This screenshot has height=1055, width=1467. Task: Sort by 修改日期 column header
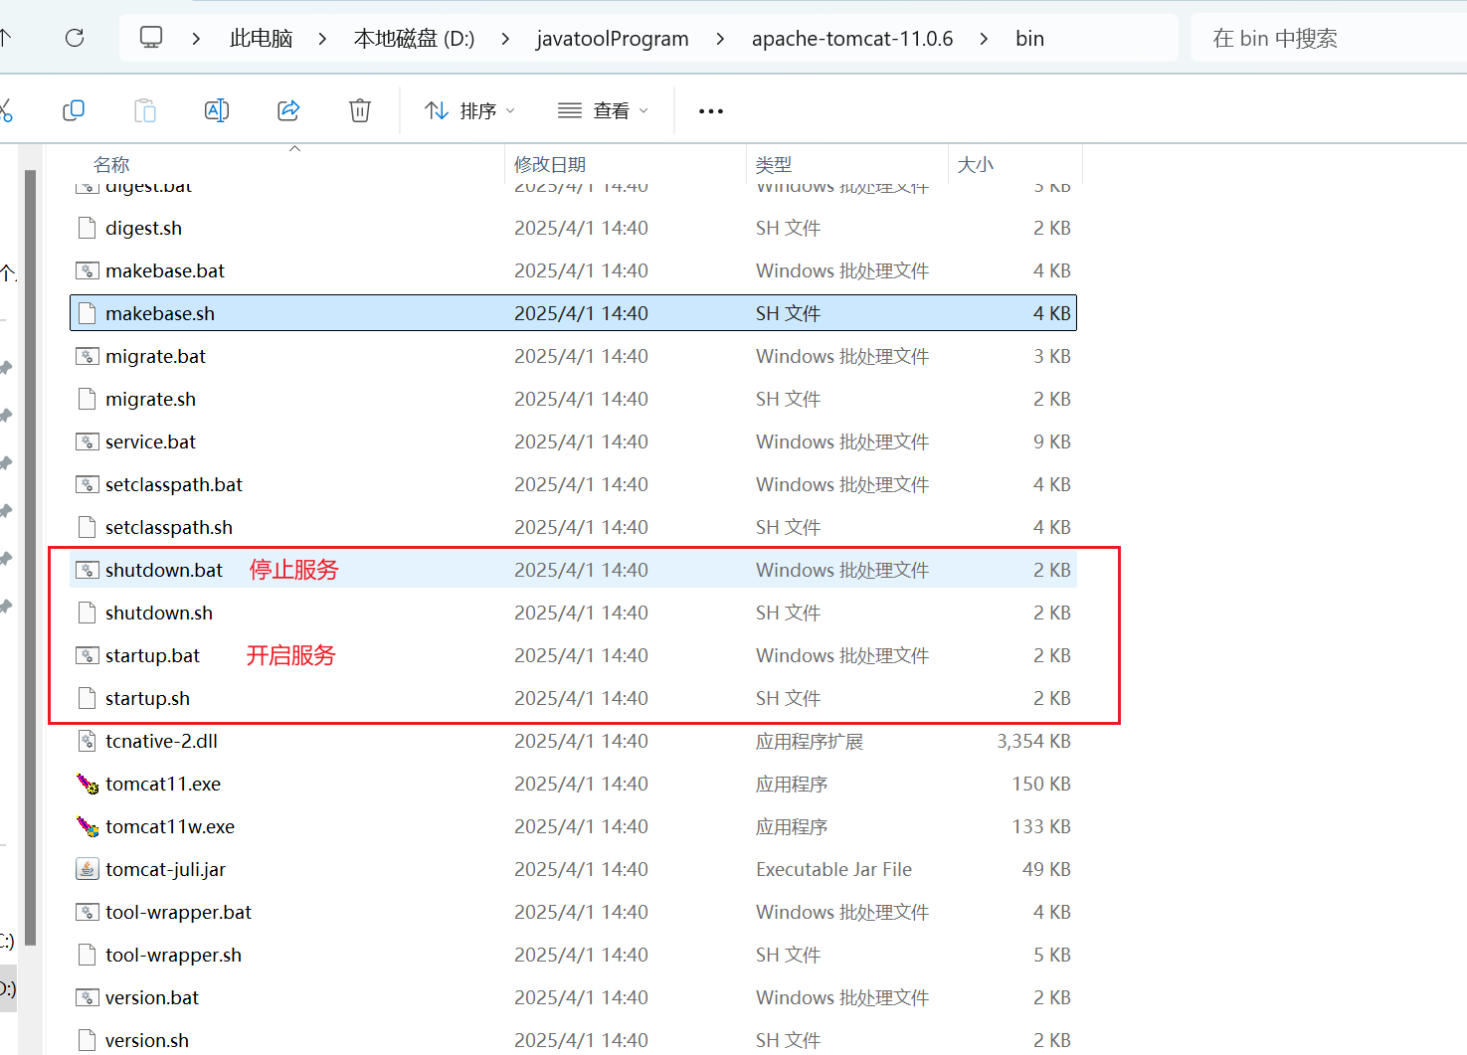(550, 164)
